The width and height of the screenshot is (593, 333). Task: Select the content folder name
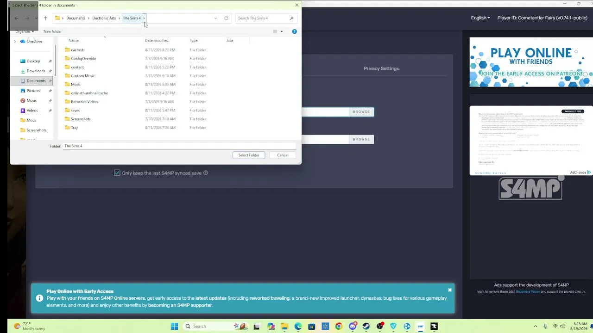pos(77,67)
